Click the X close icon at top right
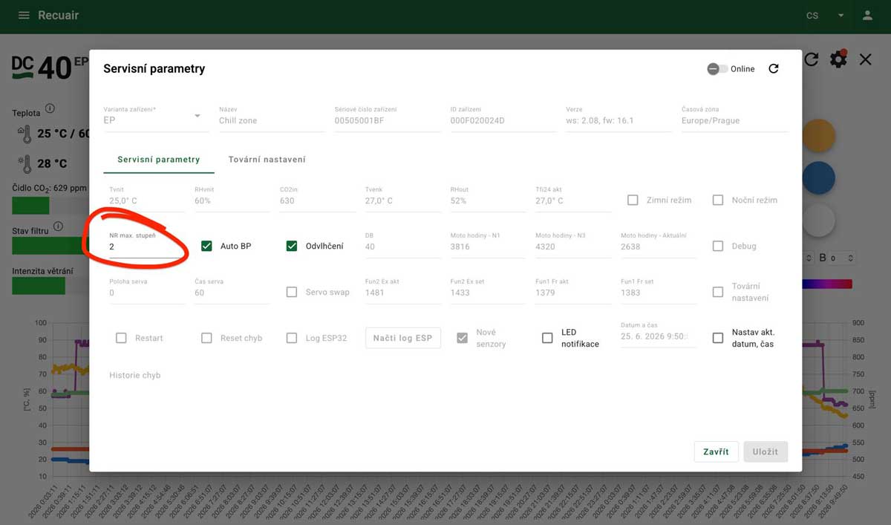 tap(866, 59)
